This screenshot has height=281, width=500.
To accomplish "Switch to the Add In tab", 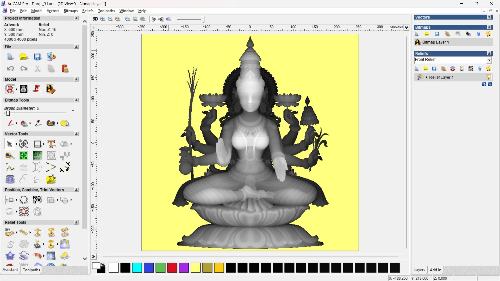I will 435,270.
